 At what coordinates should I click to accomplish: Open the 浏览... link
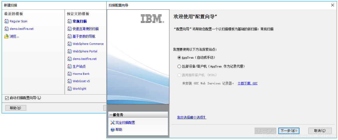pyautogui.click(x=14, y=36)
